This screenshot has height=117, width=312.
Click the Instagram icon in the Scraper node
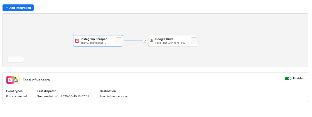pos(77,41)
